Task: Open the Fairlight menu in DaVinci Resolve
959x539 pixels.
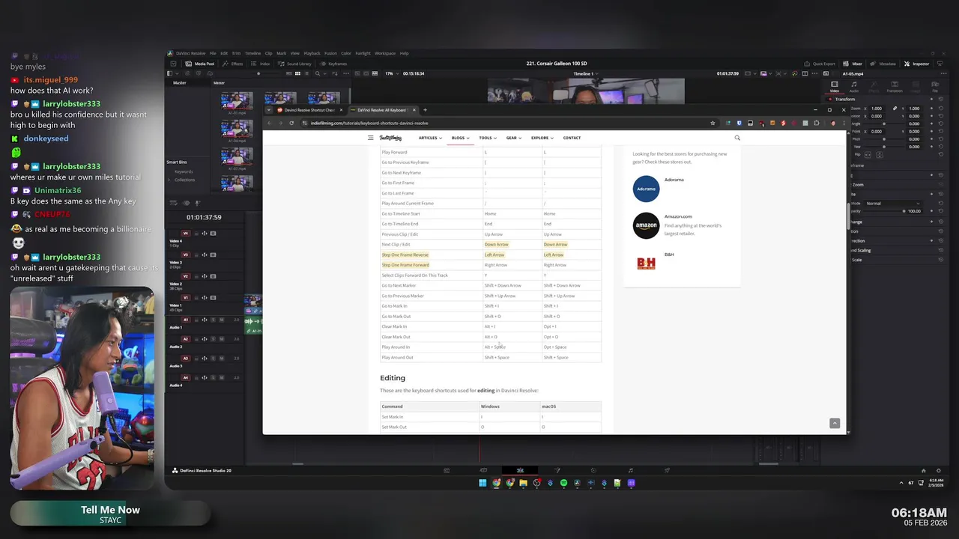Action: coord(363,53)
